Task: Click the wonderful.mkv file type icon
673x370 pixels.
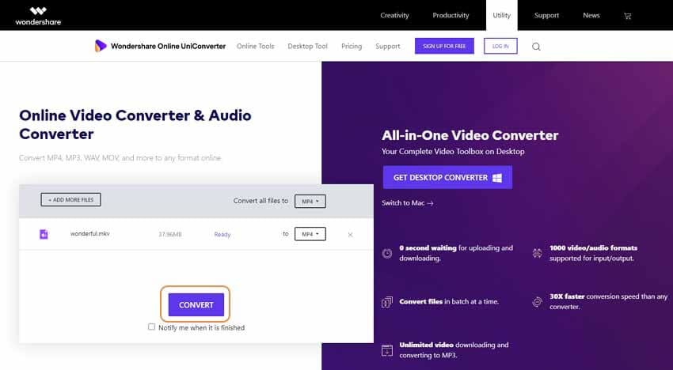Action: click(x=44, y=234)
